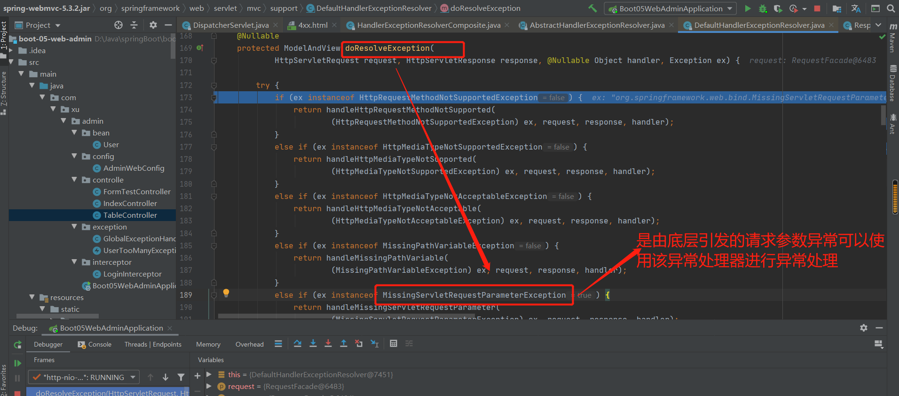The width and height of the screenshot is (899, 396).
Task: Toggle the Database tool window
Action: coord(892,84)
